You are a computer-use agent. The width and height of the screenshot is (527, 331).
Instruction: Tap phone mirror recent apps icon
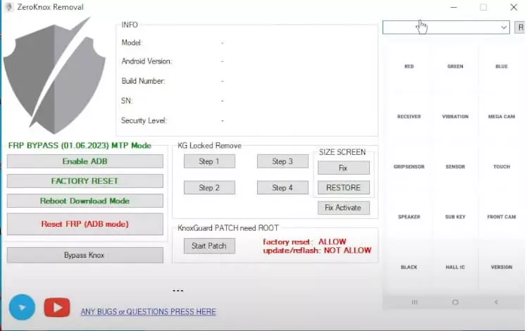point(414,302)
